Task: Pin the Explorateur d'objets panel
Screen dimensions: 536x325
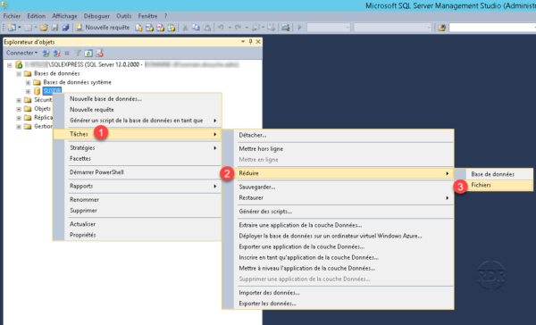Action: point(250,42)
